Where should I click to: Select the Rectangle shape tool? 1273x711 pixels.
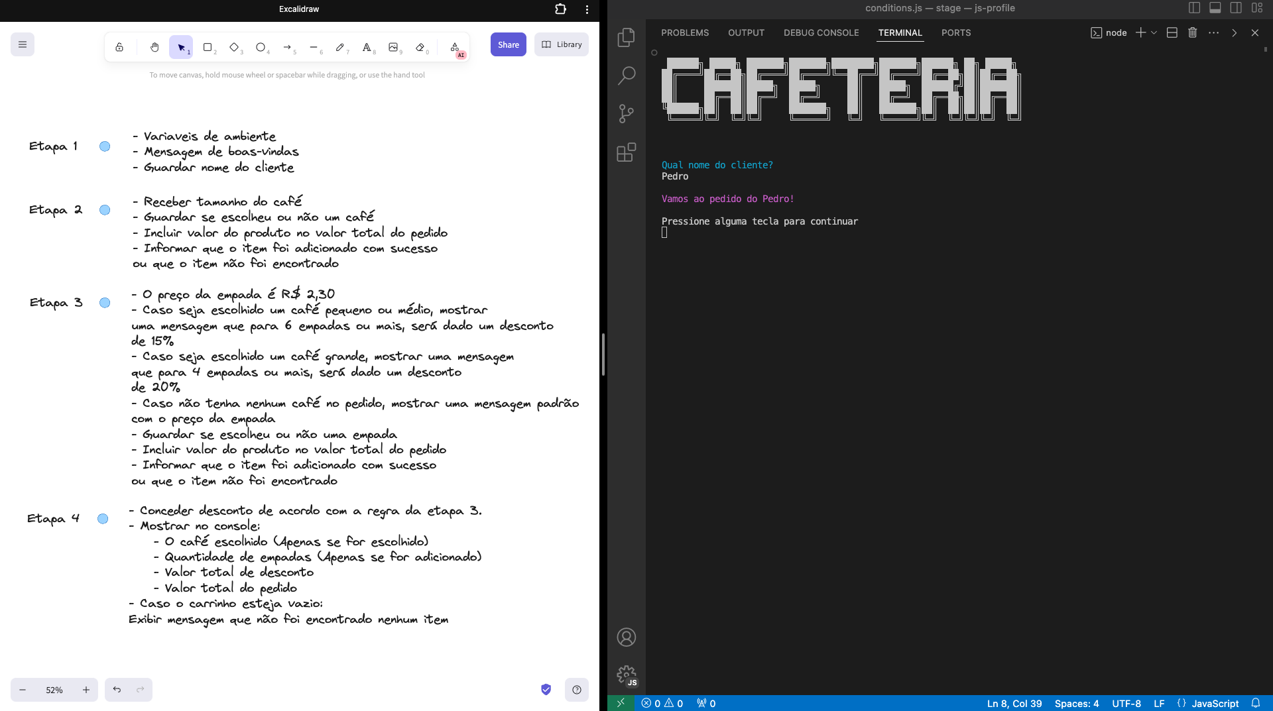click(208, 47)
